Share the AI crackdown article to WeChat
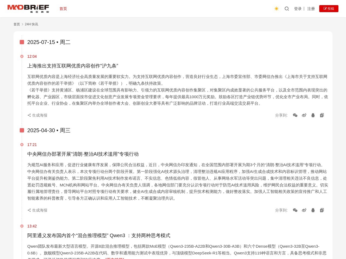Screen dimensions: 346x259 point(295,210)
